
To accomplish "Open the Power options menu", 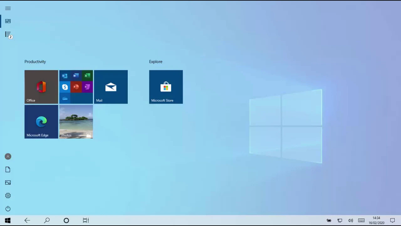I will click(x=8, y=209).
